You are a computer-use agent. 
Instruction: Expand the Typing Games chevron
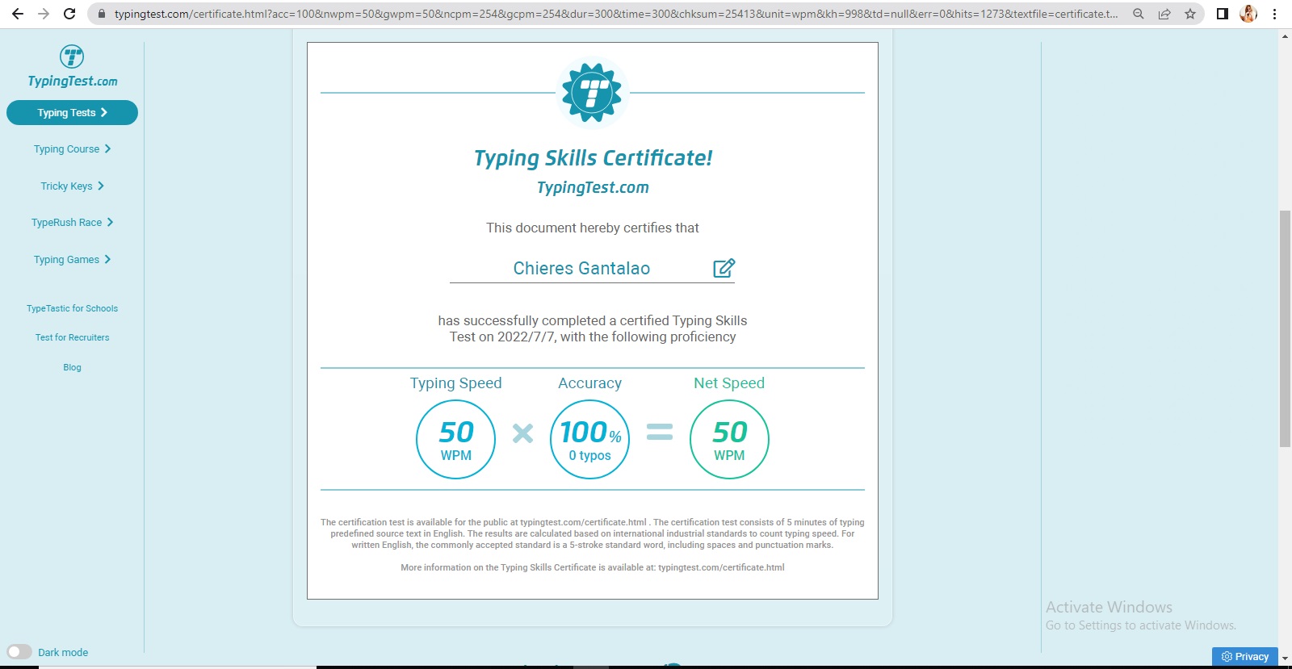point(107,259)
